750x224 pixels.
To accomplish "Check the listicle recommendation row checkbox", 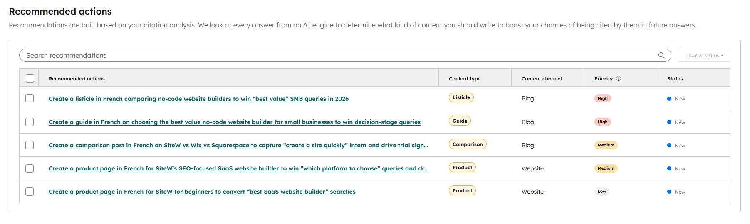I will click(30, 98).
